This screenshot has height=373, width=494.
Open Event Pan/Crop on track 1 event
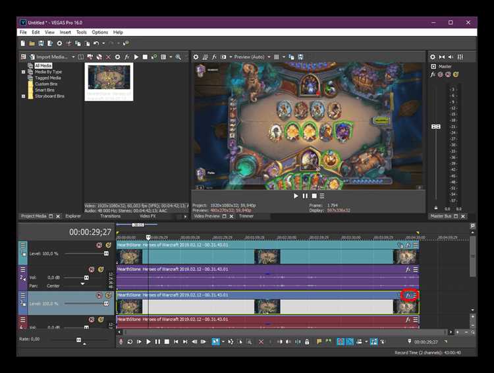pyautogui.click(x=400, y=245)
